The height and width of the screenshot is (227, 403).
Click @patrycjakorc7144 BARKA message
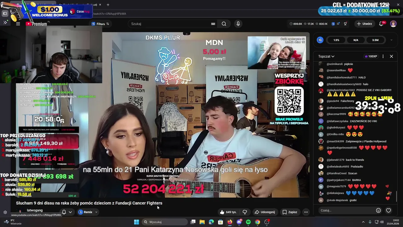pyautogui.click(x=344, y=180)
